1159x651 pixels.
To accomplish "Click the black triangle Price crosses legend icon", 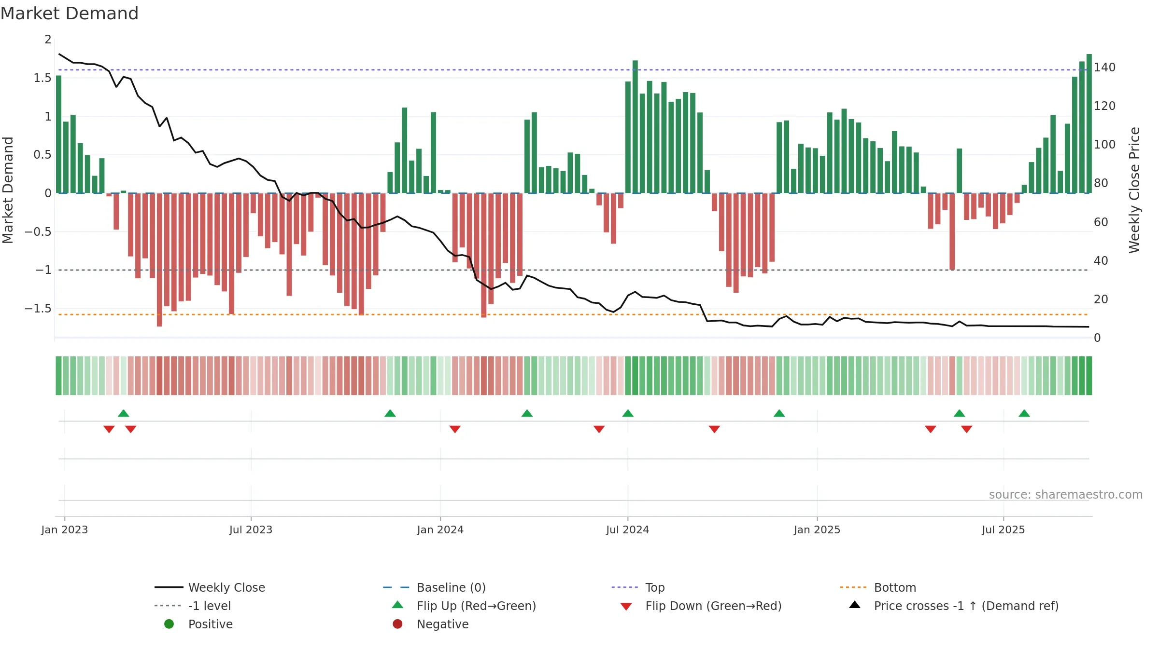I will (x=855, y=605).
